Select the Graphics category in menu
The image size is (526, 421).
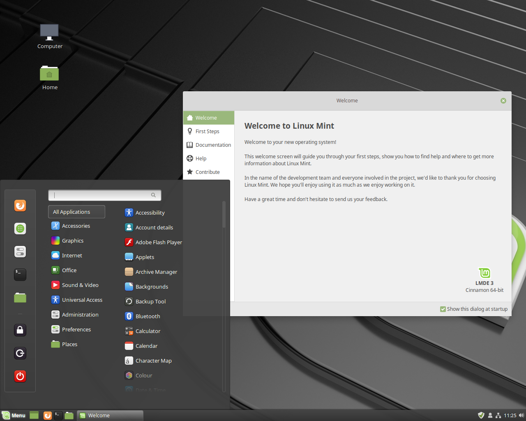pyautogui.click(x=76, y=241)
